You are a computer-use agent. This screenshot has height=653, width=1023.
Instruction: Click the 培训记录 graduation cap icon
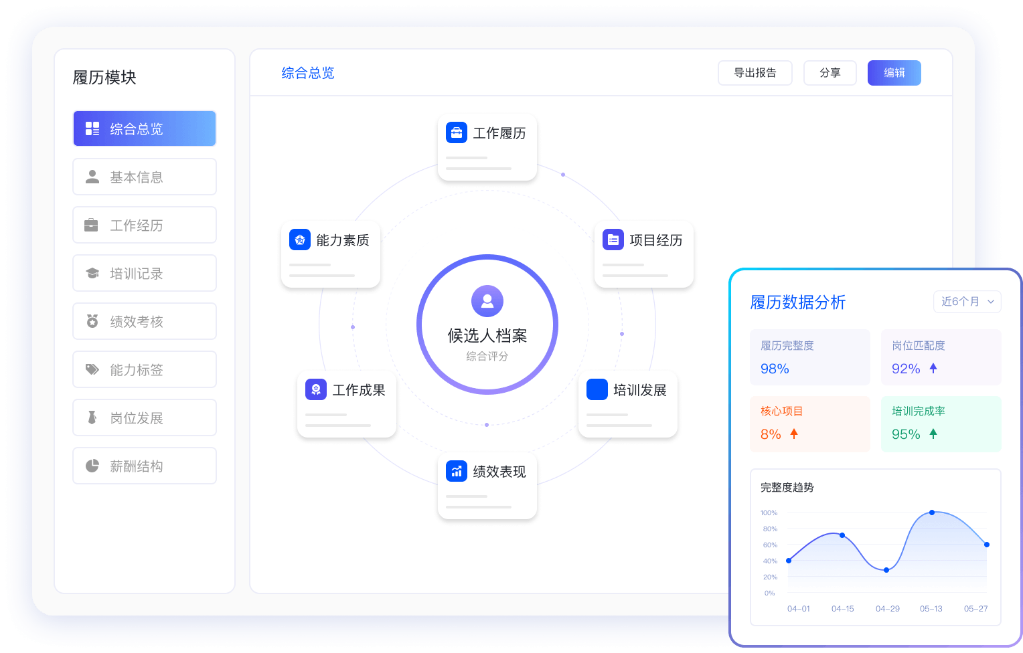(92, 273)
